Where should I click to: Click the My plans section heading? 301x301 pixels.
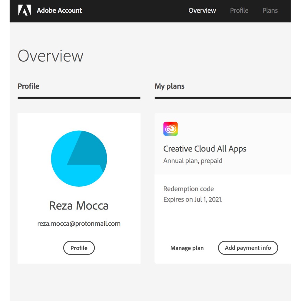tap(170, 86)
